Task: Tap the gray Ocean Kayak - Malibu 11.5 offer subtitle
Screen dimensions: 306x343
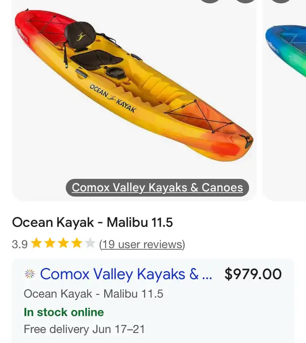Action: [93, 294]
